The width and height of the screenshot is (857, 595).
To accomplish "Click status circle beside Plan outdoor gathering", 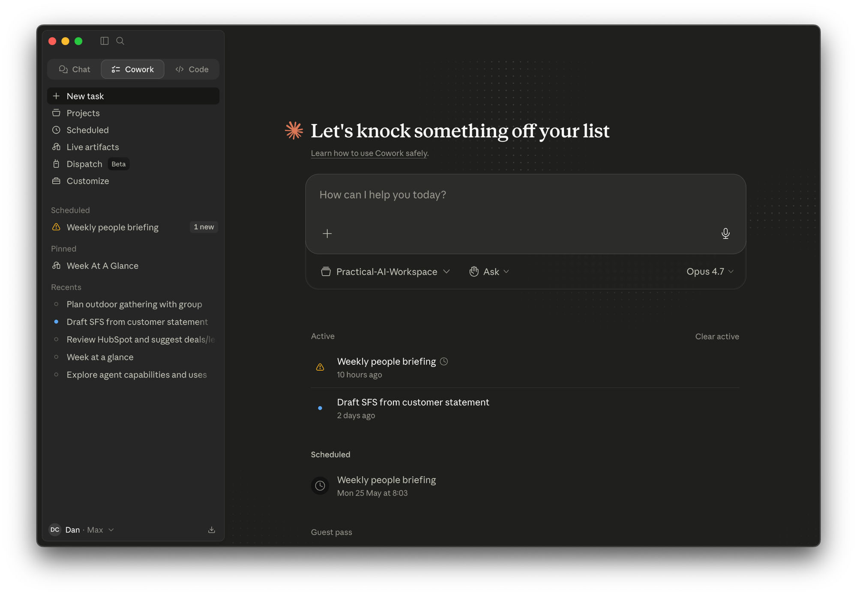I will click(56, 304).
